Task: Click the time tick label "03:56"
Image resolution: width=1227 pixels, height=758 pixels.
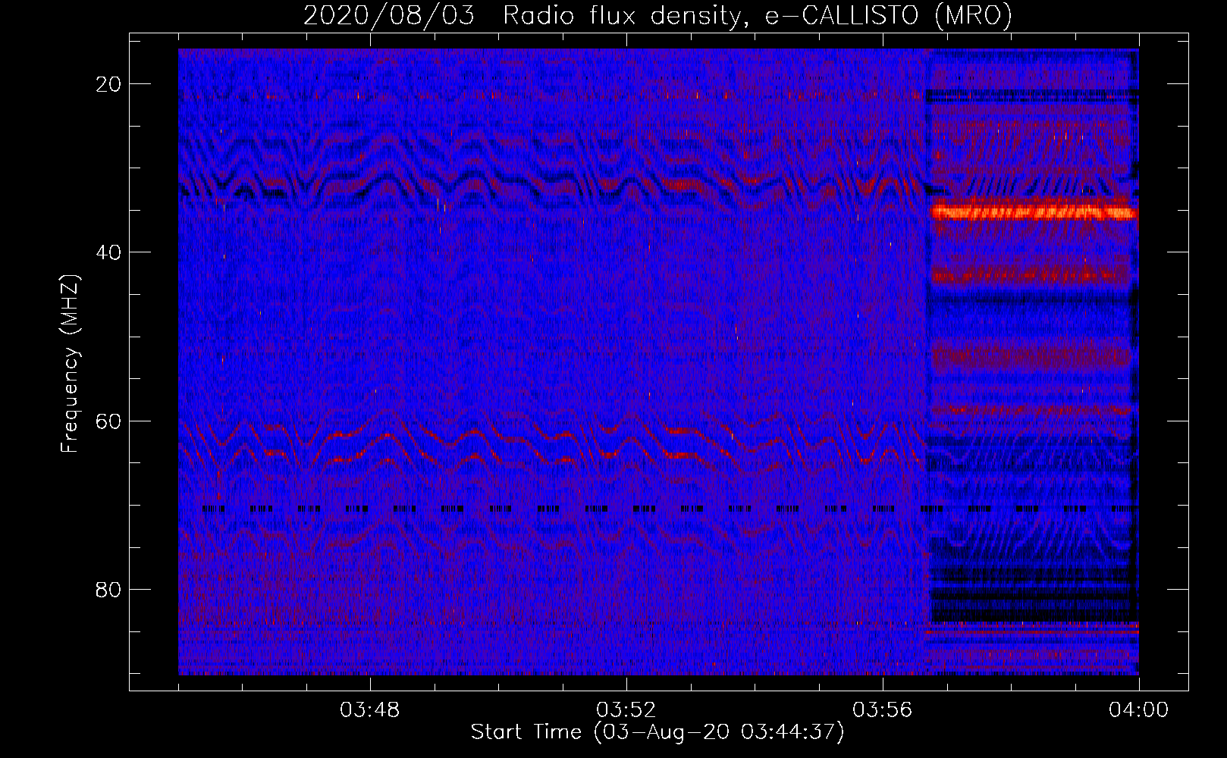Action: (883, 710)
